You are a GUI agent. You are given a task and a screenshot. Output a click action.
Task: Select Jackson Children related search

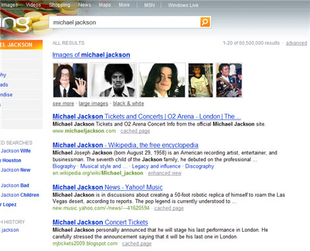[x=20, y=195]
